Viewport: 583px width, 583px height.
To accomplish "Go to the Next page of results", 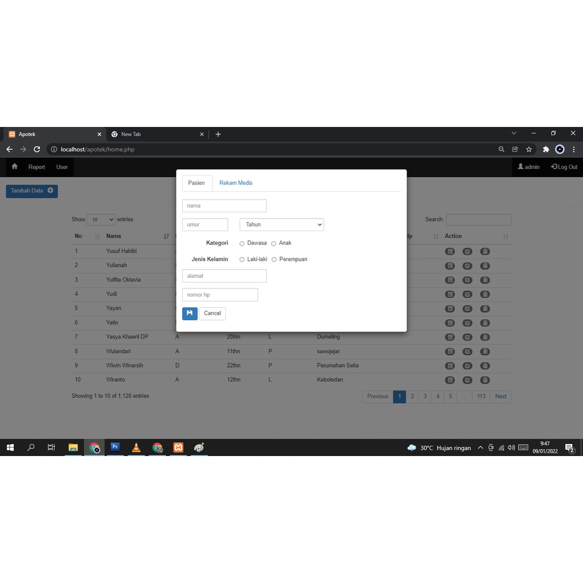I will (500, 396).
